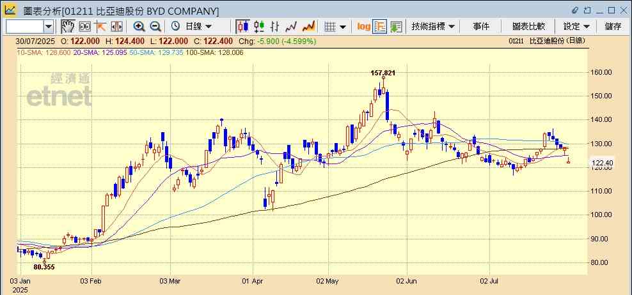Select the orange arrow pointer tool
The height and width of the screenshot is (295, 632).
pyautogui.click(x=100, y=27)
